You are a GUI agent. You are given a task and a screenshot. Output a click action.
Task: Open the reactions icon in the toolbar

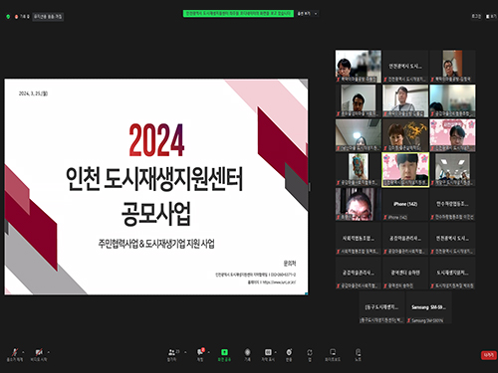(x=289, y=352)
